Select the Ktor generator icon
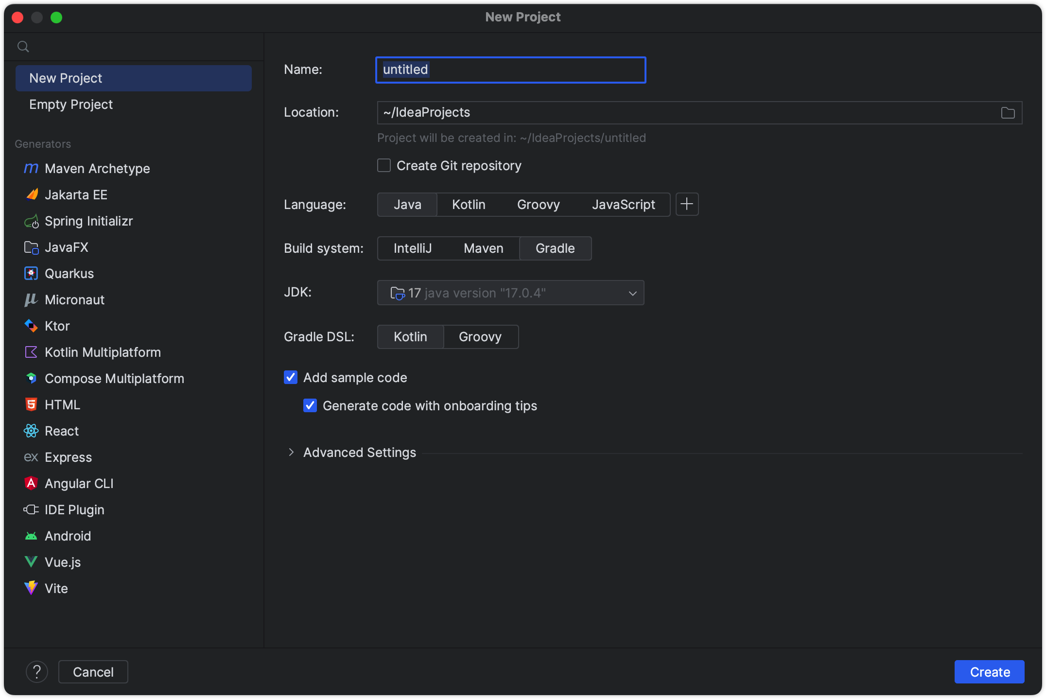 tap(31, 326)
